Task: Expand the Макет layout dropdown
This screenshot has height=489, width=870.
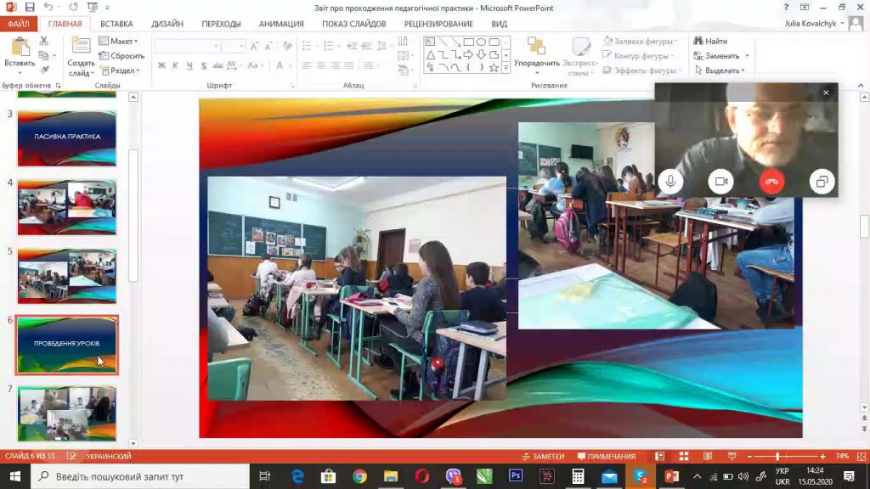Action: coord(118,41)
